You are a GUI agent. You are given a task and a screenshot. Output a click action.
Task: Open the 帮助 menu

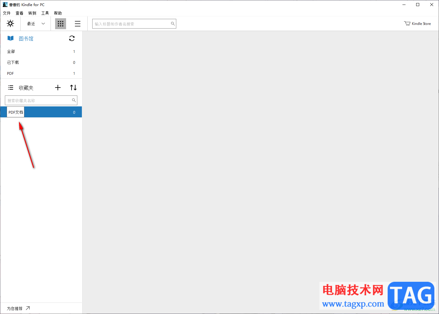pos(58,13)
